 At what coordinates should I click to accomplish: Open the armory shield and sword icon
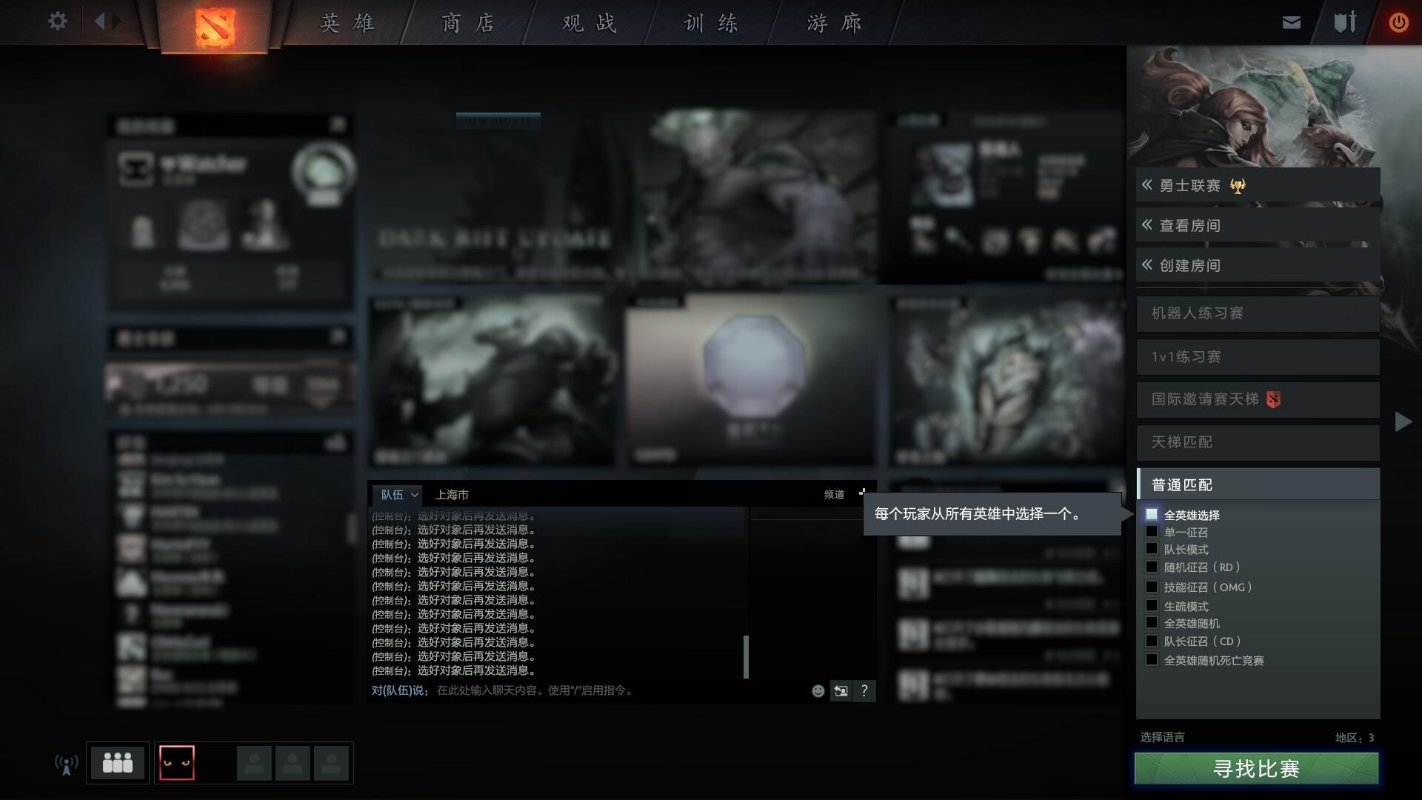[x=1345, y=22]
